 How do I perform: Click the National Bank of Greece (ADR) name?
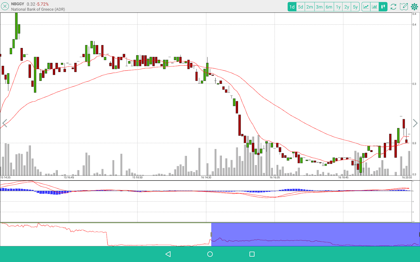coord(38,9)
